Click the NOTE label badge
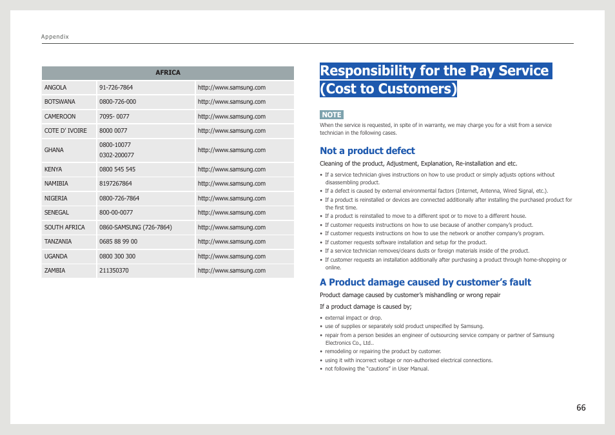The width and height of the screenshot is (615, 435). point(331,115)
